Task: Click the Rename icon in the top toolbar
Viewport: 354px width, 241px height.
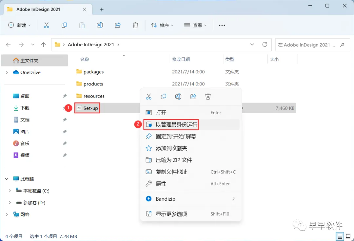Action: [100, 25]
